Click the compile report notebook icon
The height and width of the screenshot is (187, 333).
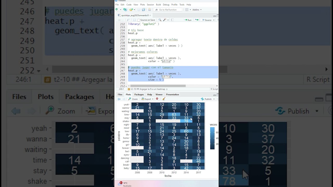tap(172, 20)
